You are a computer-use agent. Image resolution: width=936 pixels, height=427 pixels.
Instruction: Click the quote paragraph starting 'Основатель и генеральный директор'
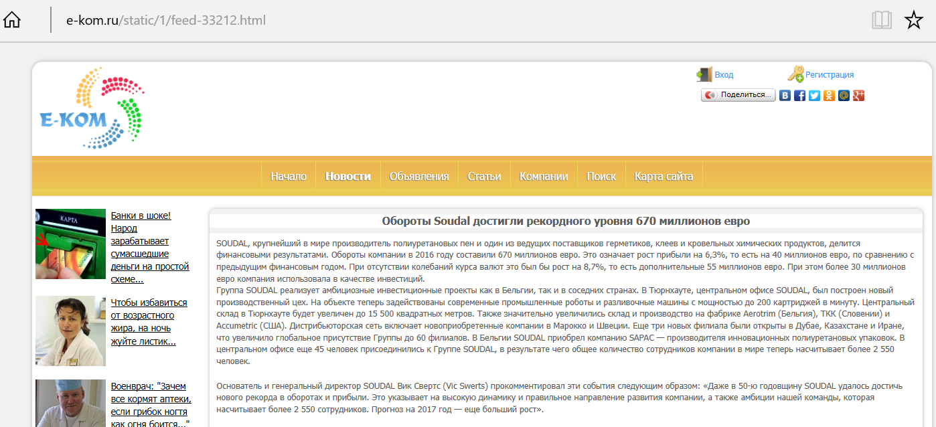(561, 398)
